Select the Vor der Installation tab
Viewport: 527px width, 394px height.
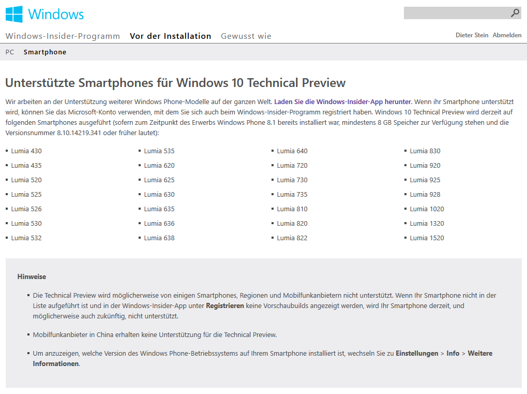coord(170,36)
